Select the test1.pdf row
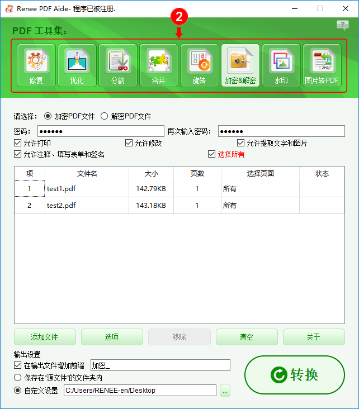The height and width of the screenshot is (409, 359). coord(179,189)
